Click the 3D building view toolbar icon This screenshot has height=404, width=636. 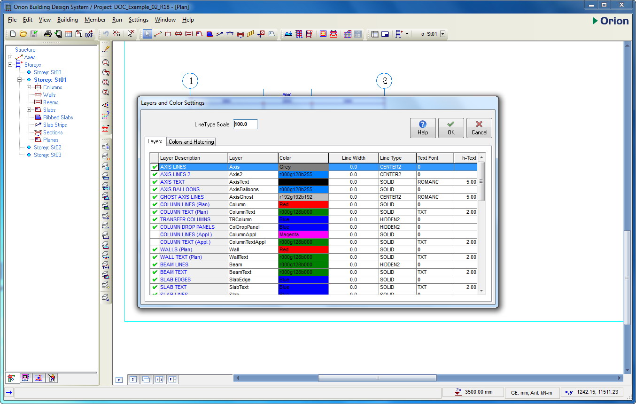click(348, 34)
